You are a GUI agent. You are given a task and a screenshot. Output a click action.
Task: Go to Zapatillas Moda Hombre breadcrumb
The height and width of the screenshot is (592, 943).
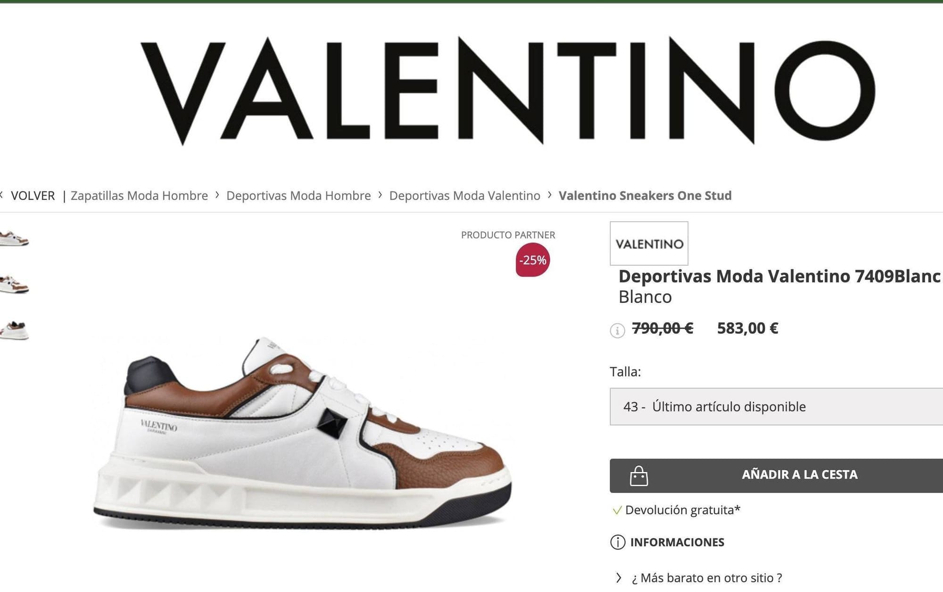[139, 196]
